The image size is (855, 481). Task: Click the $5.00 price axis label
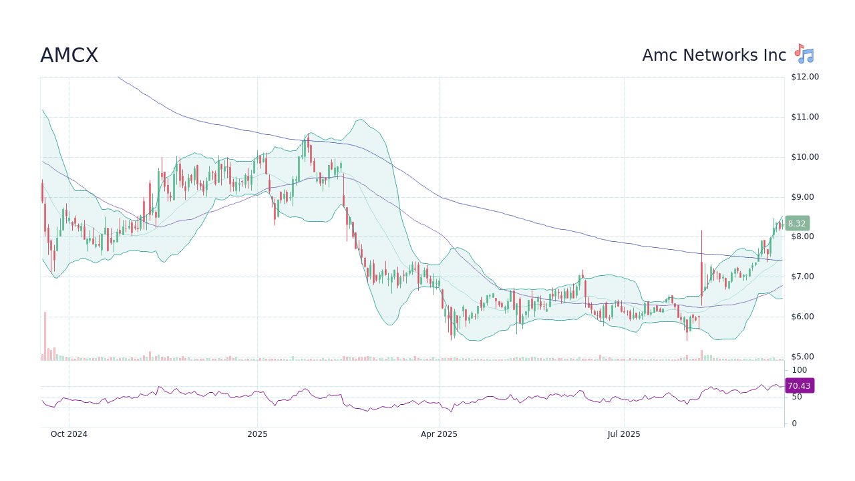(x=803, y=357)
